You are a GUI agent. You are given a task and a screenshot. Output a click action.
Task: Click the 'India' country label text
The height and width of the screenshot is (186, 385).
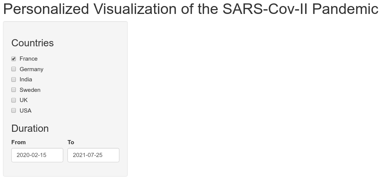[x=26, y=79]
